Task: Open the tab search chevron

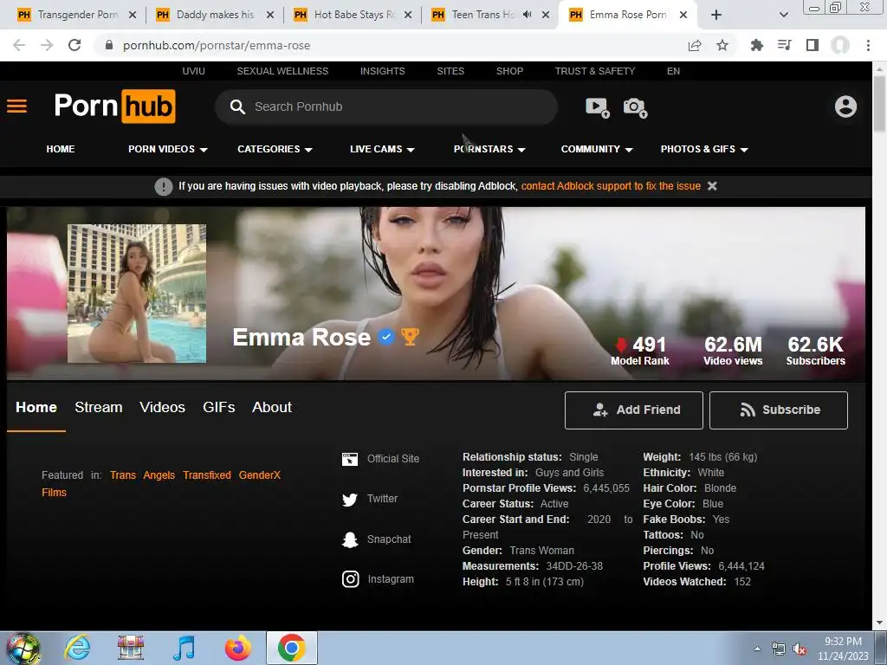Action: [x=783, y=15]
